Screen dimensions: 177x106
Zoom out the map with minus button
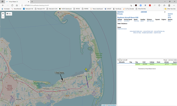pos(3,17)
